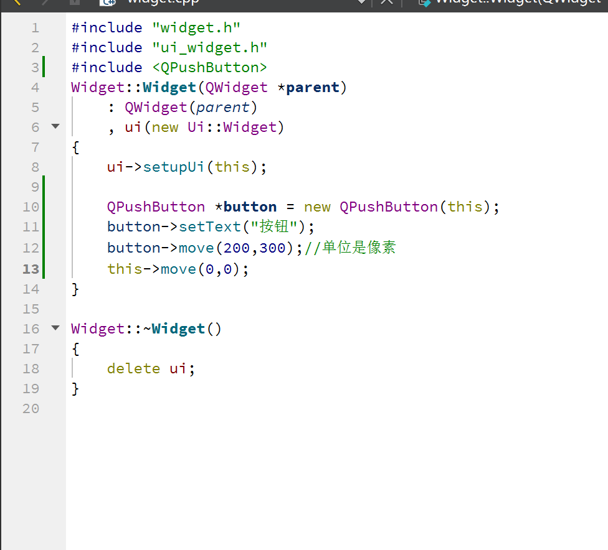The height and width of the screenshot is (550, 608).
Task: Click the ~Widget destructor name
Action: (174, 329)
